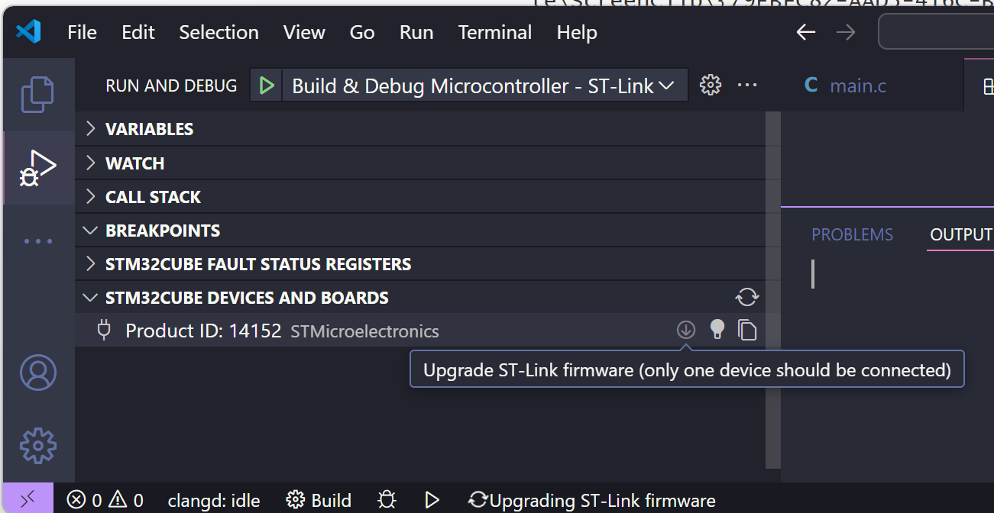Open launch settings via the gear beside the configuration
Screen dimensions: 994x513
(x=711, y=85)
